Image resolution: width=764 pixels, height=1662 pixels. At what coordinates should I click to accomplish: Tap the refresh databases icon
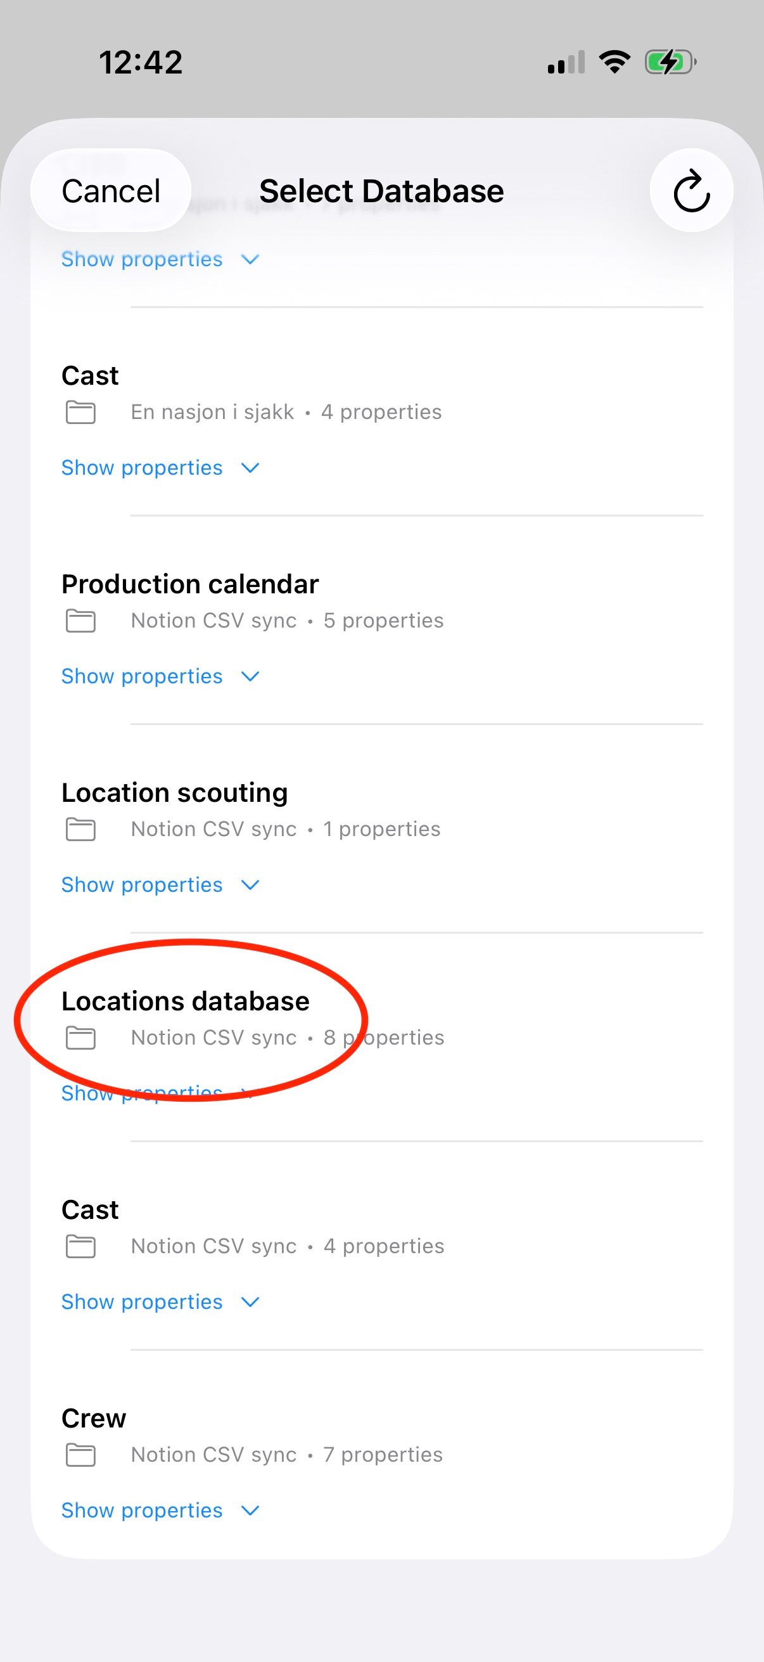coord(691,191)
